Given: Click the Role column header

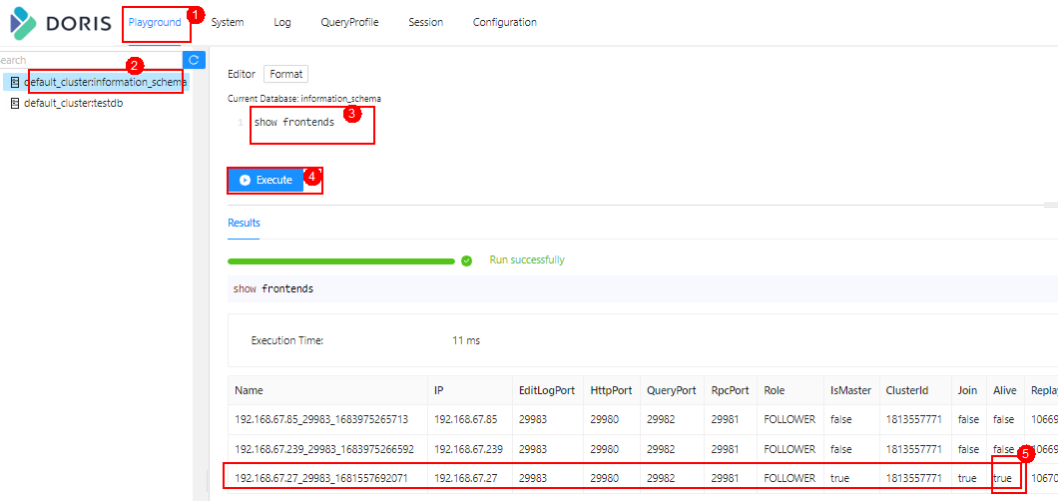Looking at the screenshot, I should pos(791,390).
